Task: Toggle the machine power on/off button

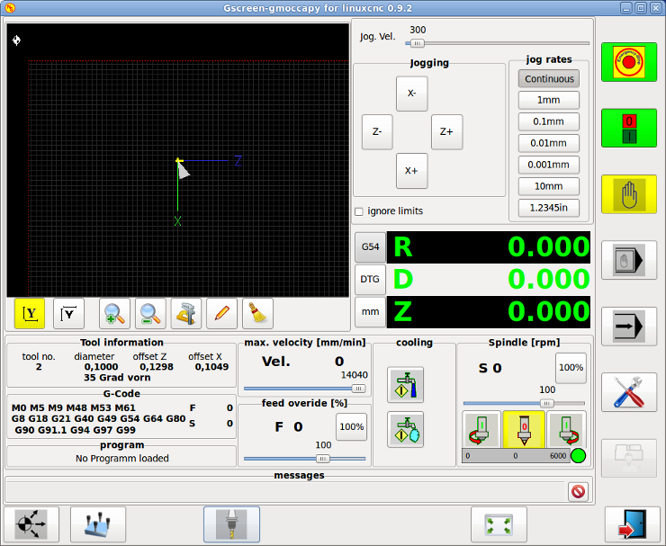Action: tap(629, 128)
